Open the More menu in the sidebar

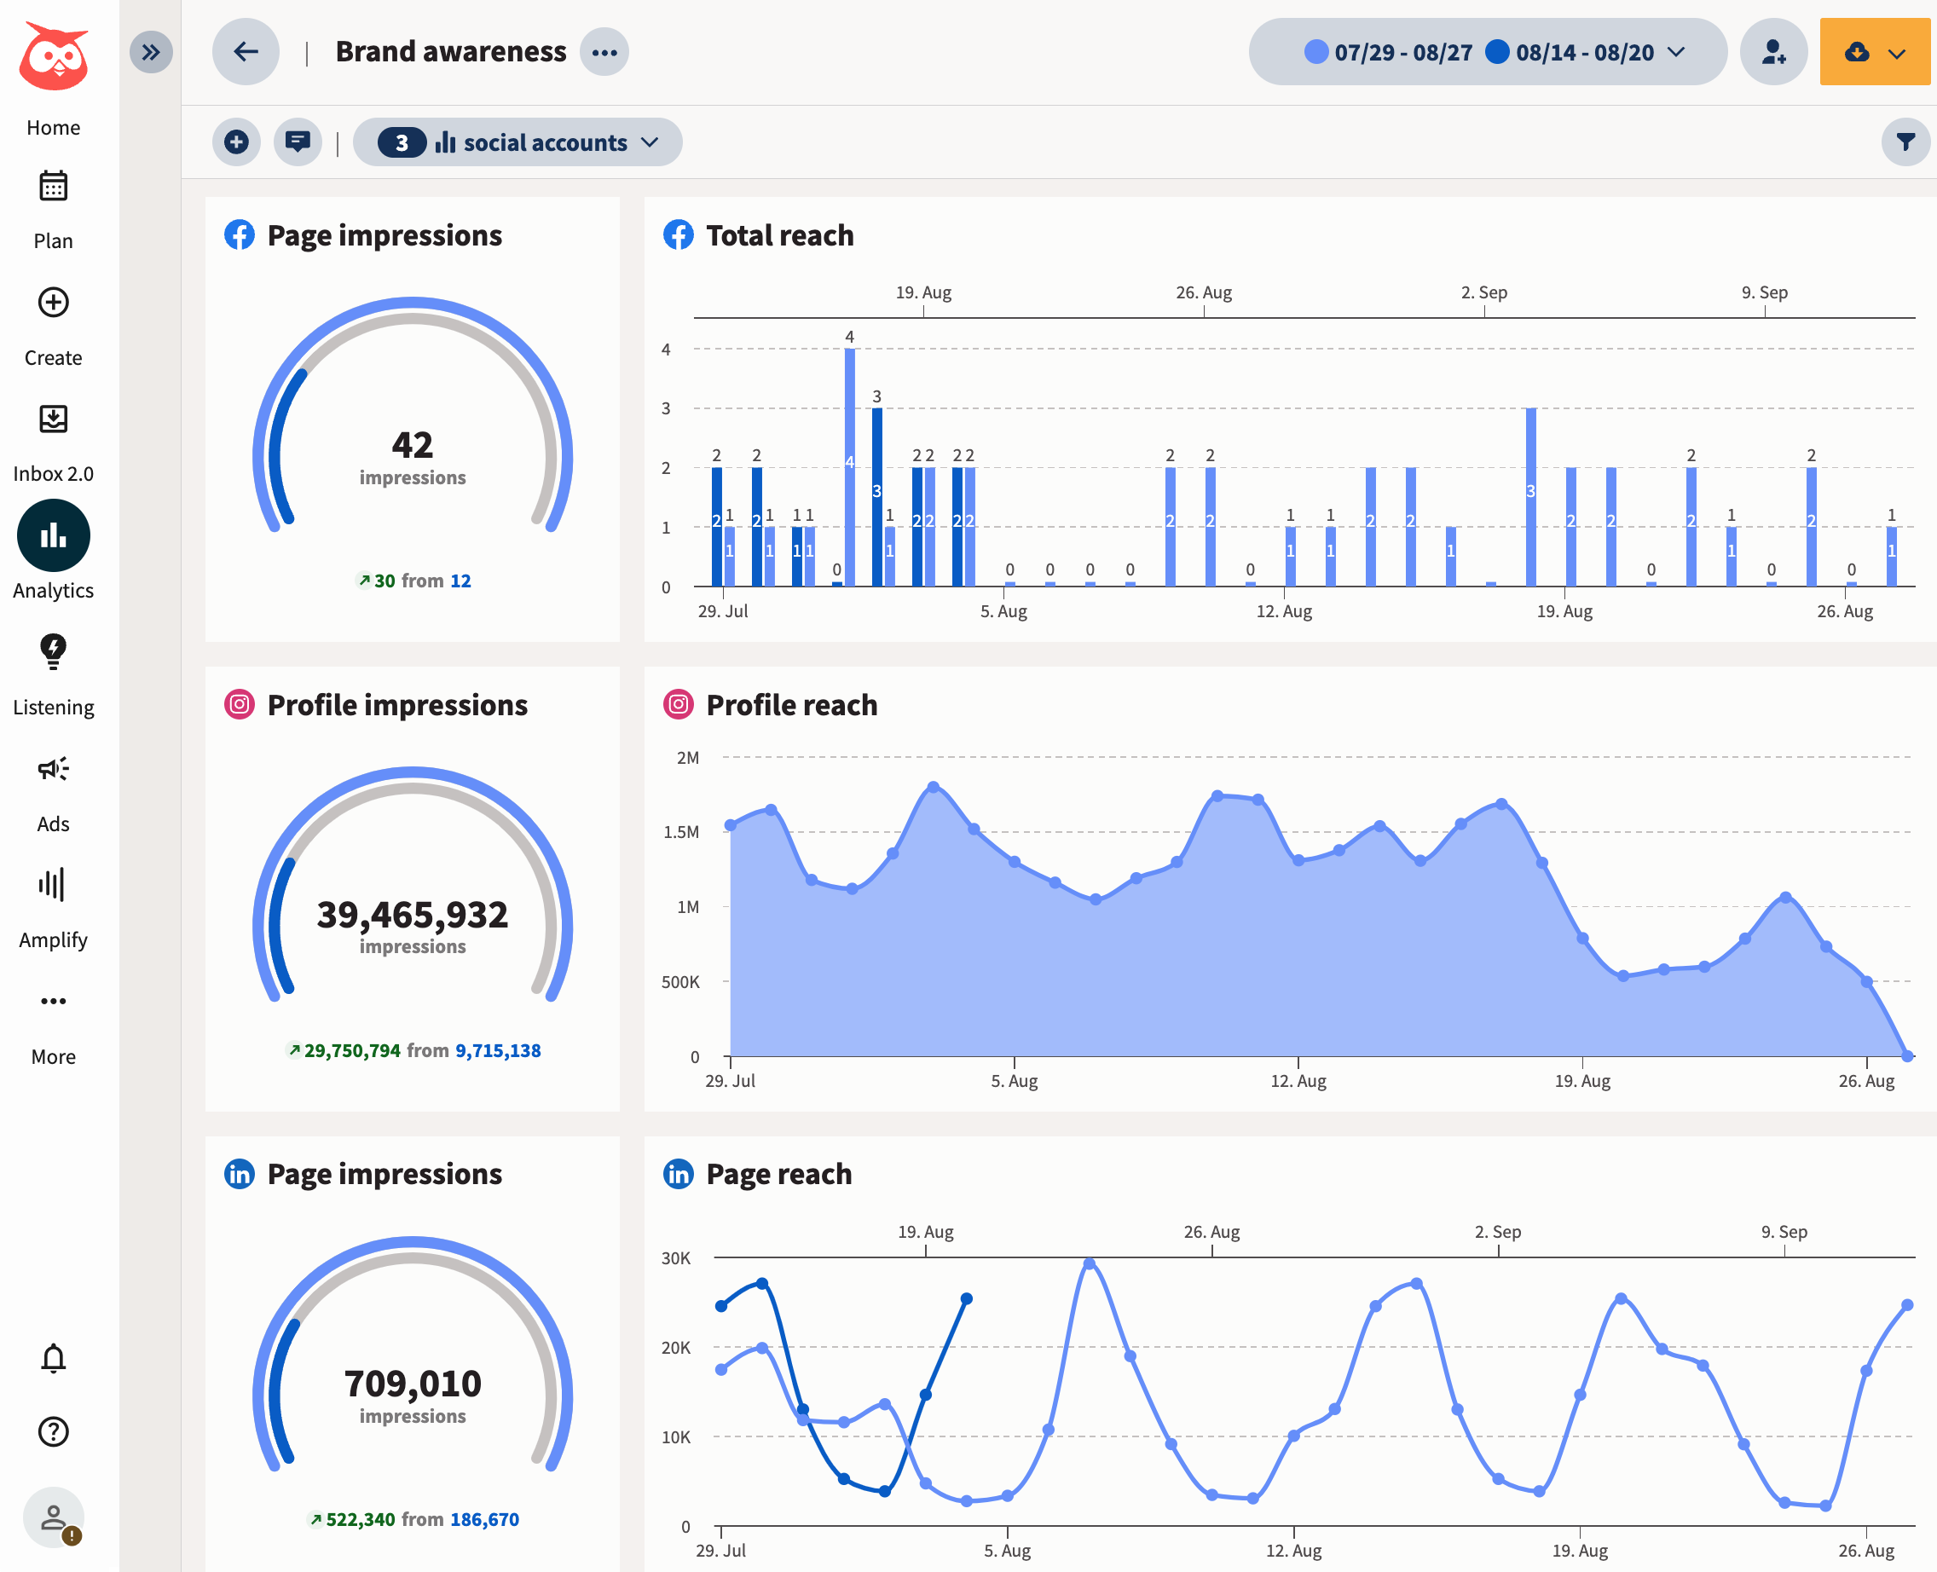coord(54,1001)
